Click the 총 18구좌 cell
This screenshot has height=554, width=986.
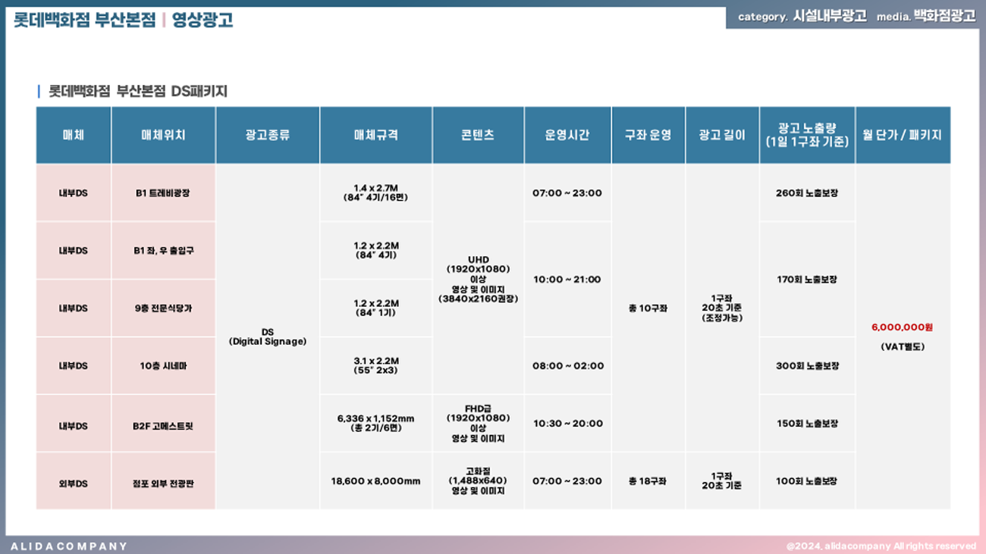click(x=647, y=481)
